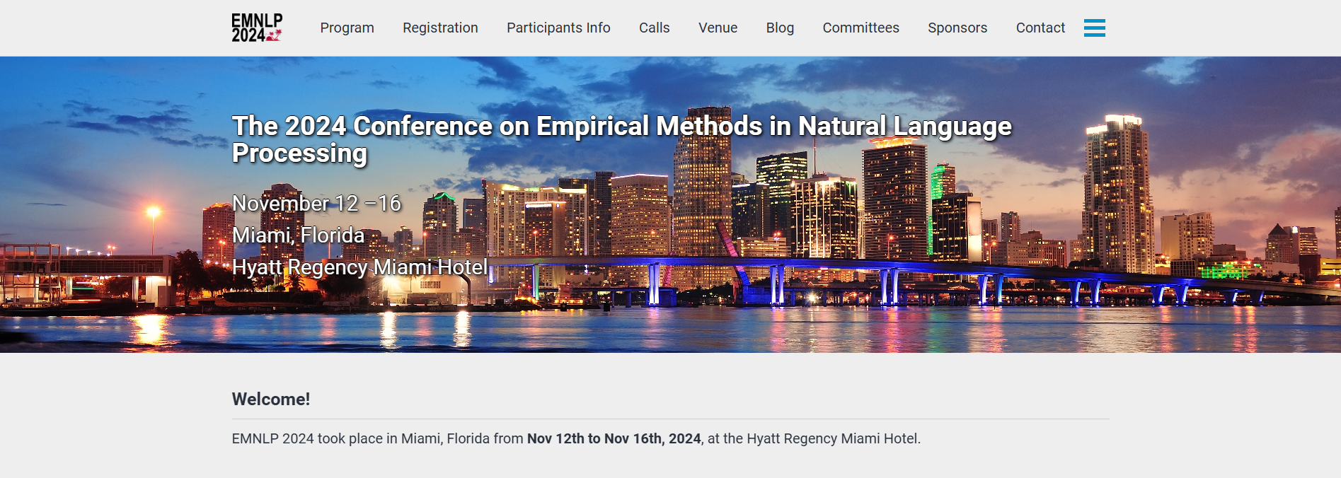Click the Hyatt Regency Miami Hotel text
This screenshot has height=478, width=1341.
359,267
